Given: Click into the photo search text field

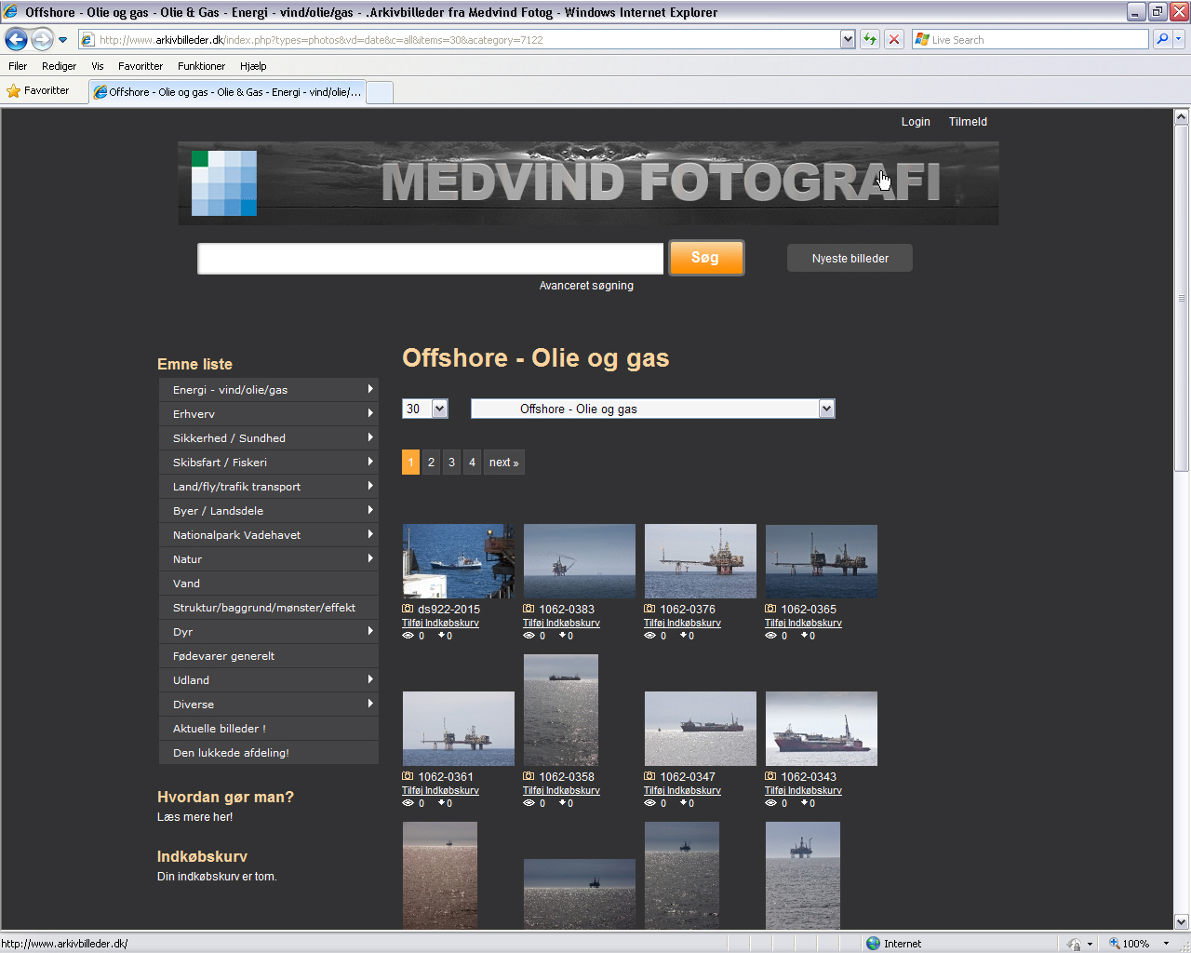Looking at the screenshot, I should 430,259.
